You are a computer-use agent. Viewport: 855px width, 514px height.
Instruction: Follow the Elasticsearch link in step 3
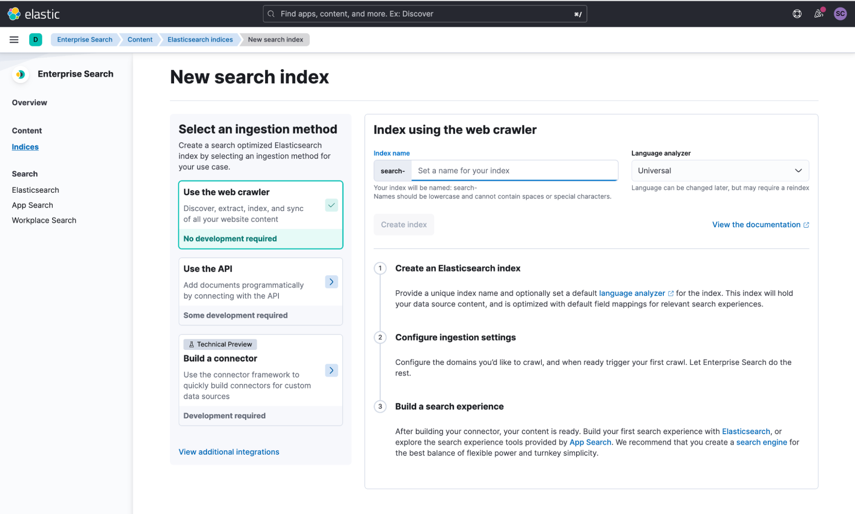(746, 432)
